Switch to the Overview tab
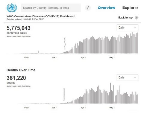The height and width of the screenshot is (114, 147). pyautogui.click(x=107, y=8)
